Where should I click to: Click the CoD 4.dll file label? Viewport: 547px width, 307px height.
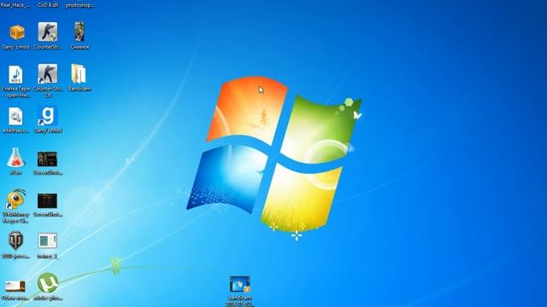(48, 5)
